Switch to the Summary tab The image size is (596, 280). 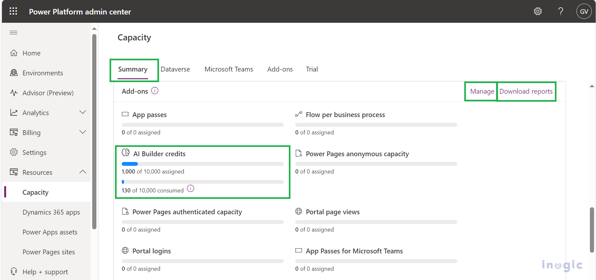click(x=133, y=69)
